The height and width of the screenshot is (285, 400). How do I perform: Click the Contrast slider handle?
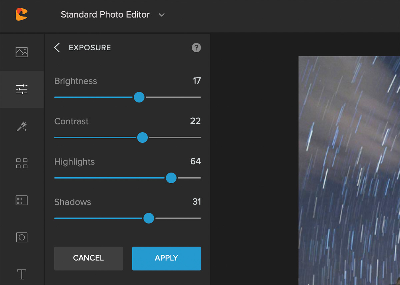[x=142, y=138]
